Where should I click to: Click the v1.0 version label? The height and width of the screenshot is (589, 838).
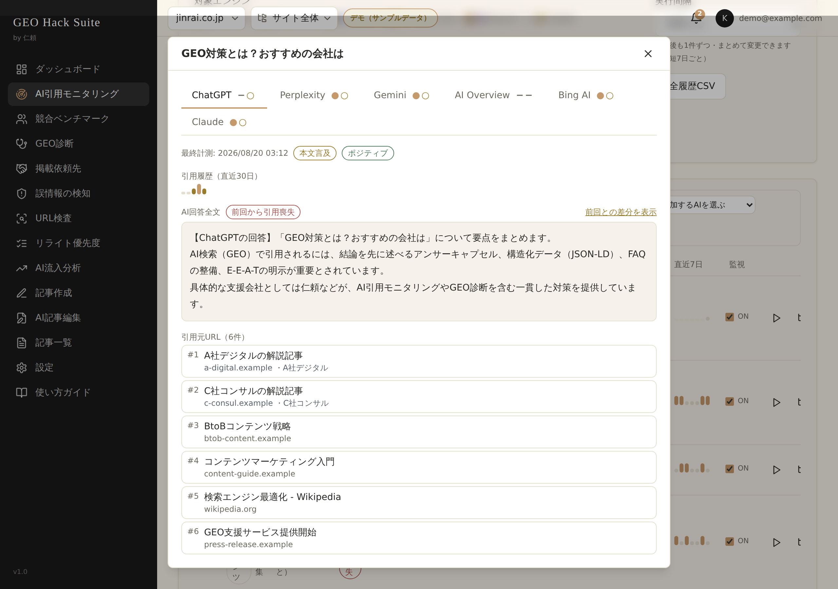[20, 572]
